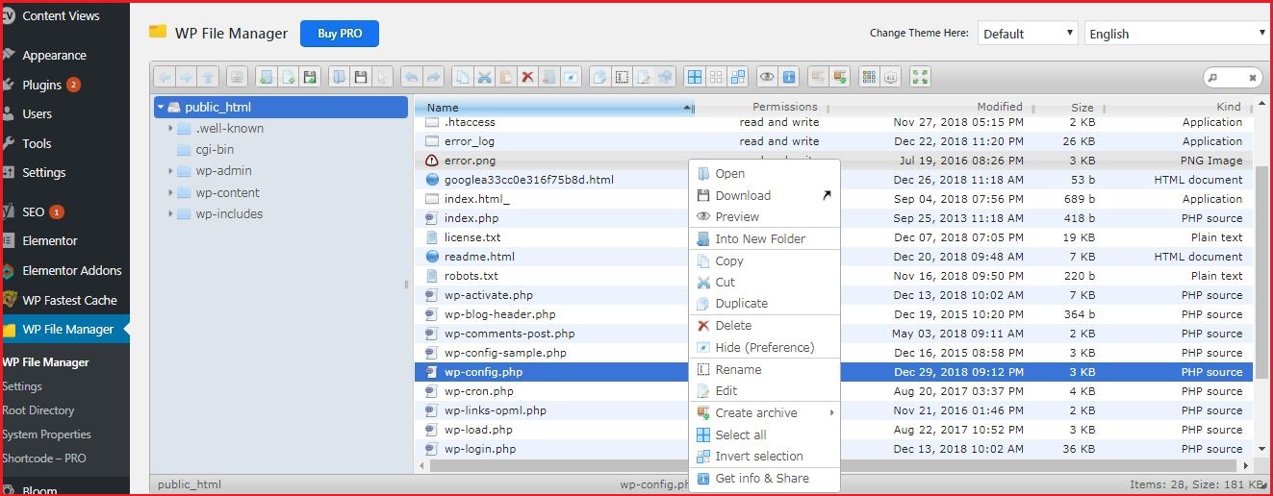The image size is (1274, 496).
Task: Open the Change Theme dropdown showing Default
Action: pos(1028,33)
